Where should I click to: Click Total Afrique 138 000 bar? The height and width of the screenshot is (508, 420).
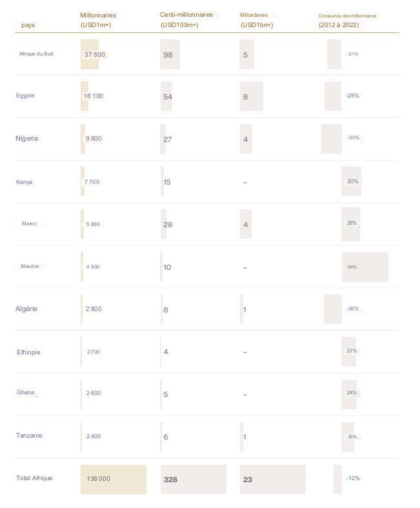[114, 480]
